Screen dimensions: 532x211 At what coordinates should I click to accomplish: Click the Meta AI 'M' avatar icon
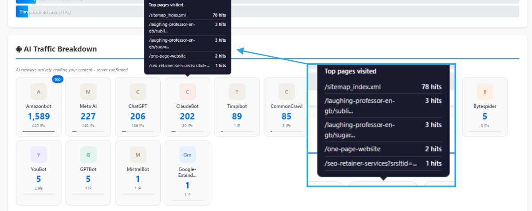pyautogui.click(x=88, y=92)
